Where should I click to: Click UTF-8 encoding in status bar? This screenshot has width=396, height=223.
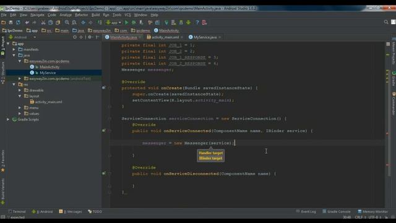coord(374,217)
